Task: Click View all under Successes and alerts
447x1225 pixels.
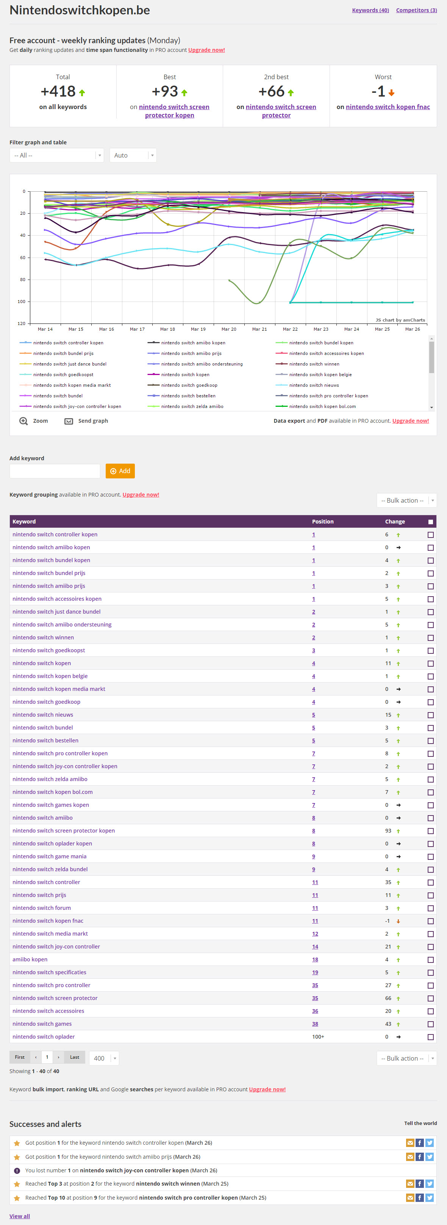Action: 19,1216
